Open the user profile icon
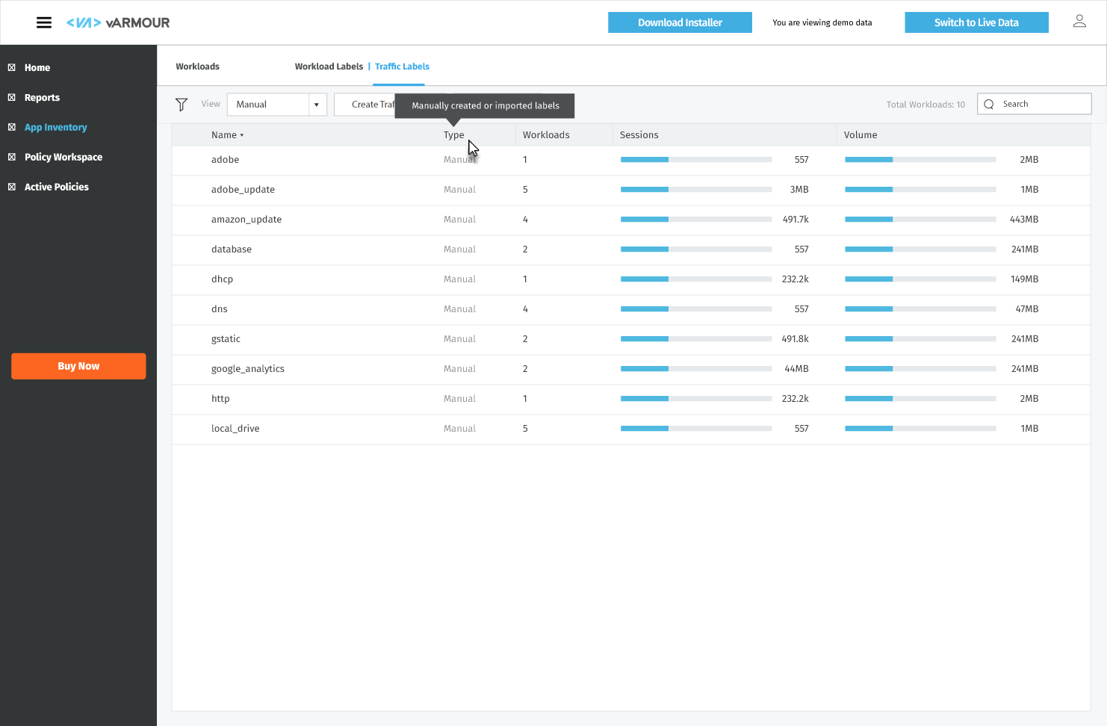The height and width of the screenshot is (726, 1107). (1079, 22)
